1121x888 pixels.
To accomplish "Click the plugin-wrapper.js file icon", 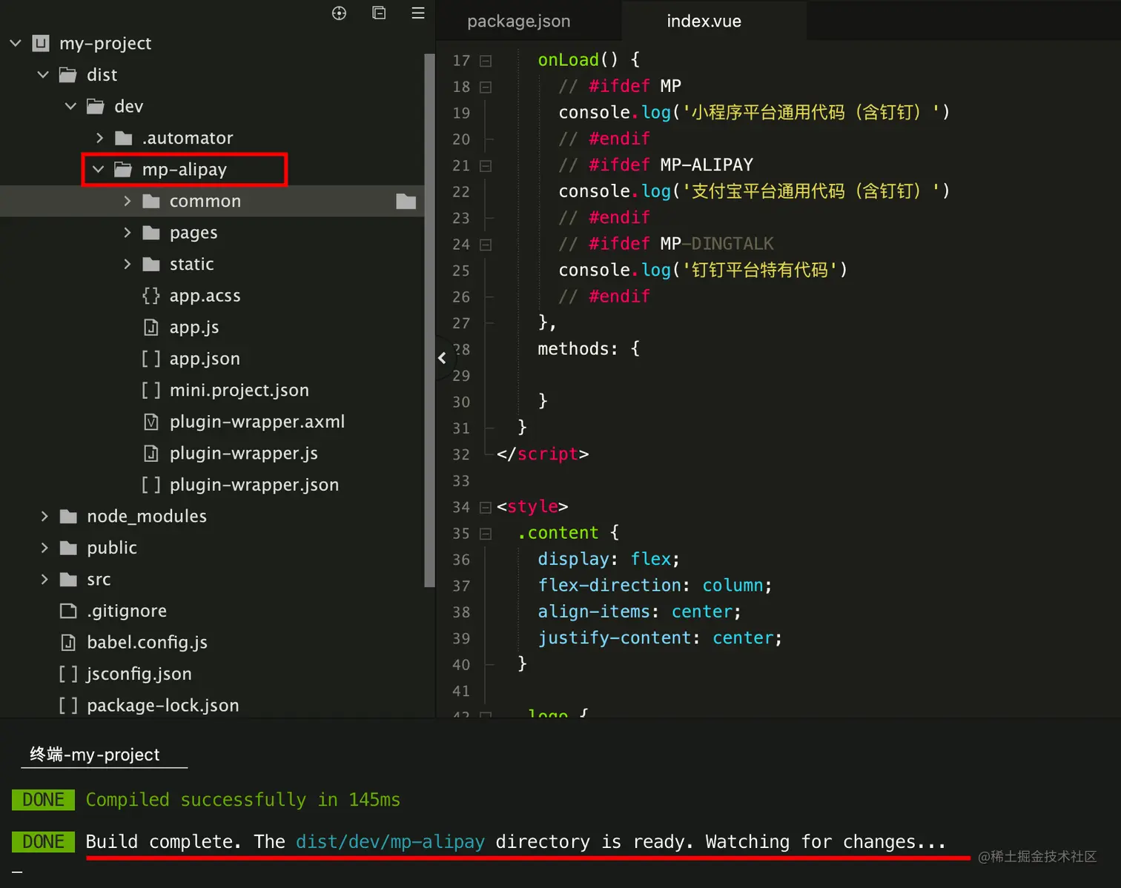I will 151,453.
